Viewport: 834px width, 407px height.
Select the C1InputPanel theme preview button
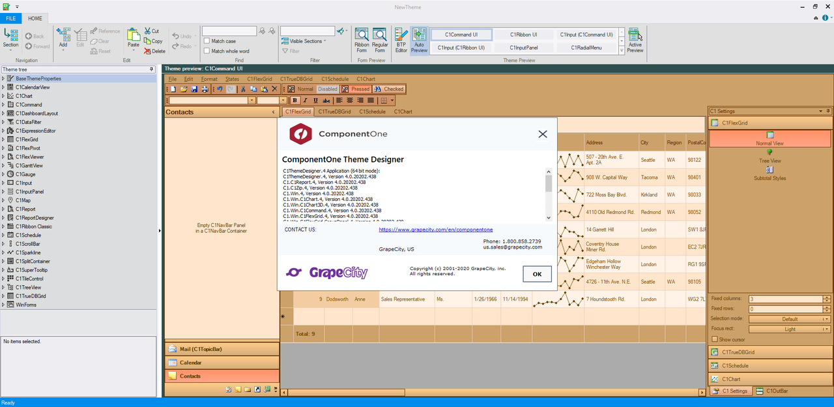524,48
